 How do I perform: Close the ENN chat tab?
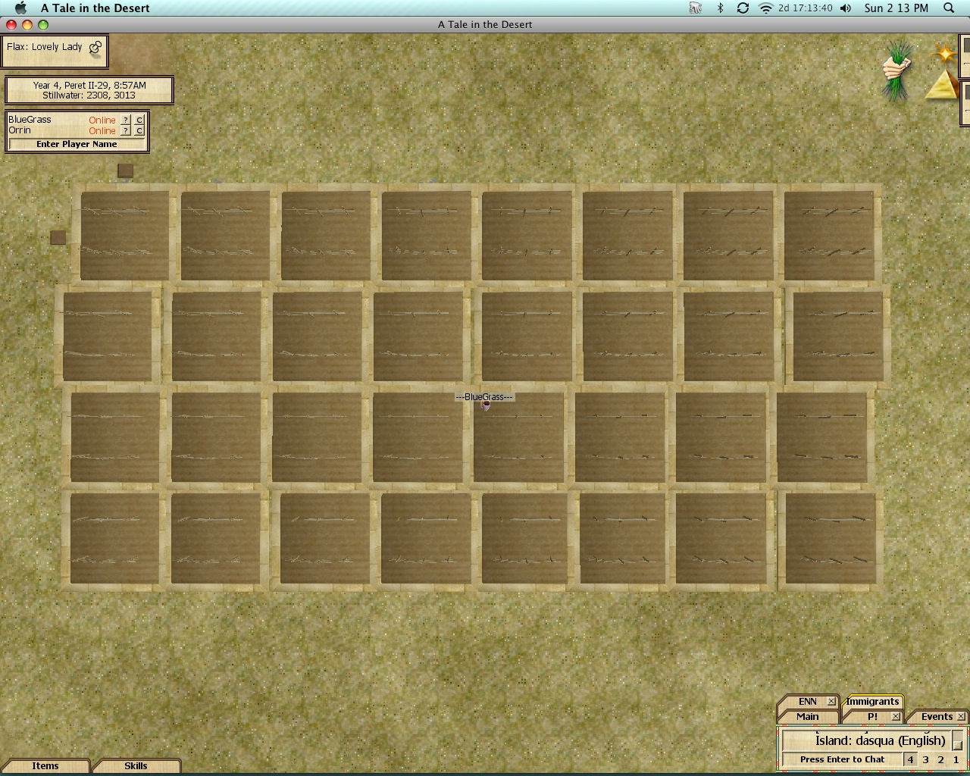tap(831, 701)
